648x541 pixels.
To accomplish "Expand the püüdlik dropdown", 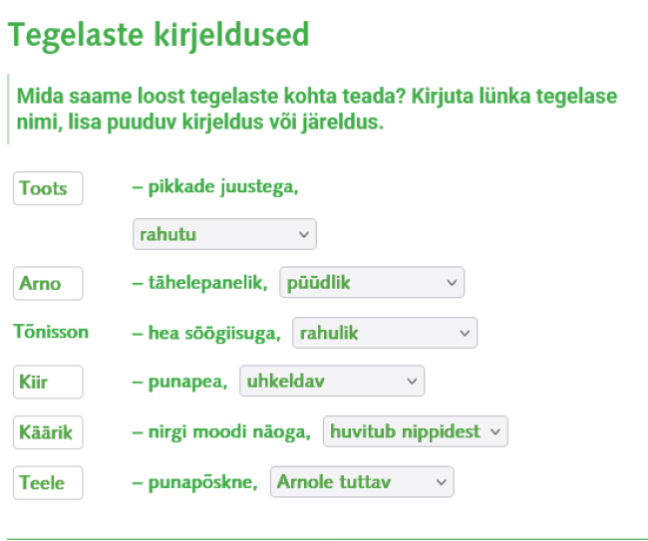I will [x=372, y=283].
